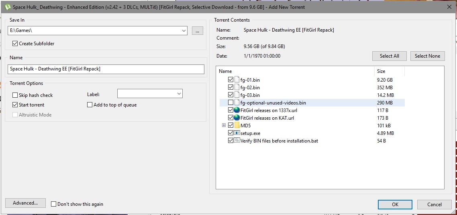457x215 pixels.
Task: Click the fg-optional-unused-videos.bin file icon
Action: (x=237, y=102)
